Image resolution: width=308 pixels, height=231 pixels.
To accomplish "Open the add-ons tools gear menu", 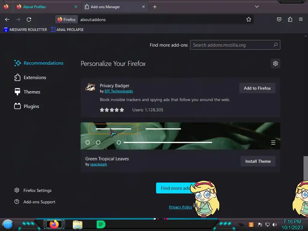I will coord(276,63).
